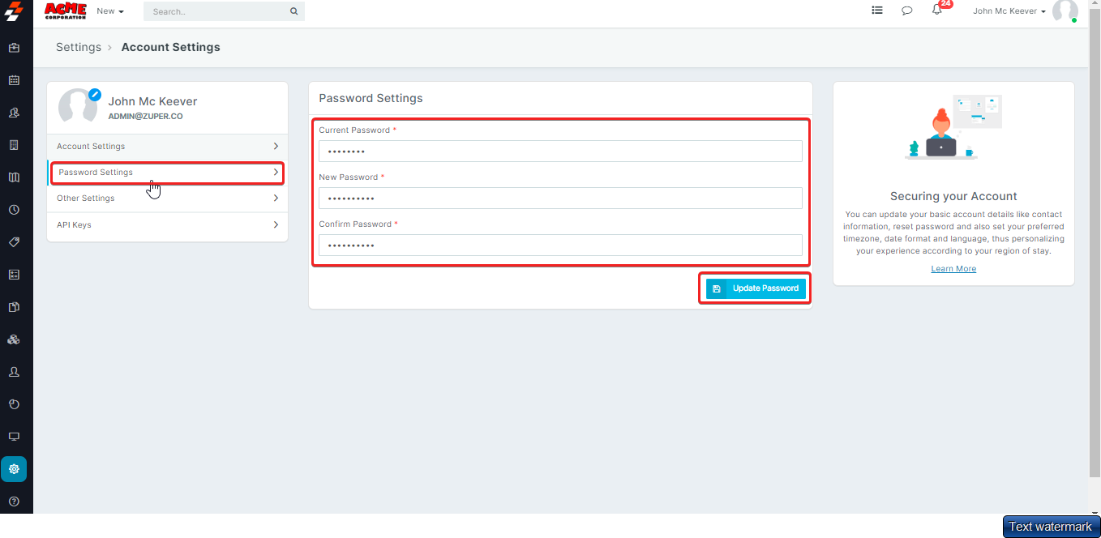The height and width of the screenshot is (538, 1101).
Task: Open notifications bell with 24 badge
Action: (x=937, y=11)
